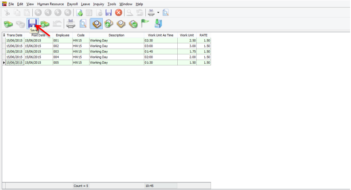Click the new document green plus icon

tap(80, 12)
